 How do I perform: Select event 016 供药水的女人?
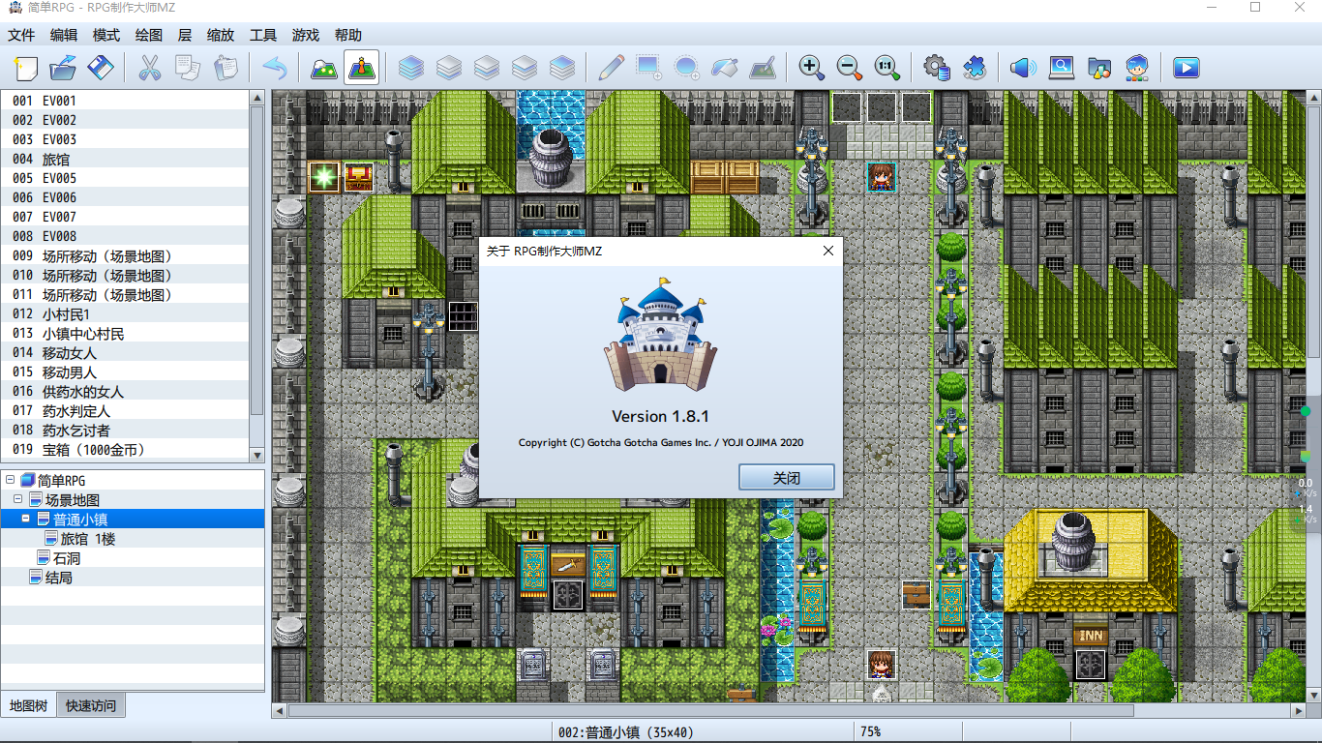pos(125,392)
